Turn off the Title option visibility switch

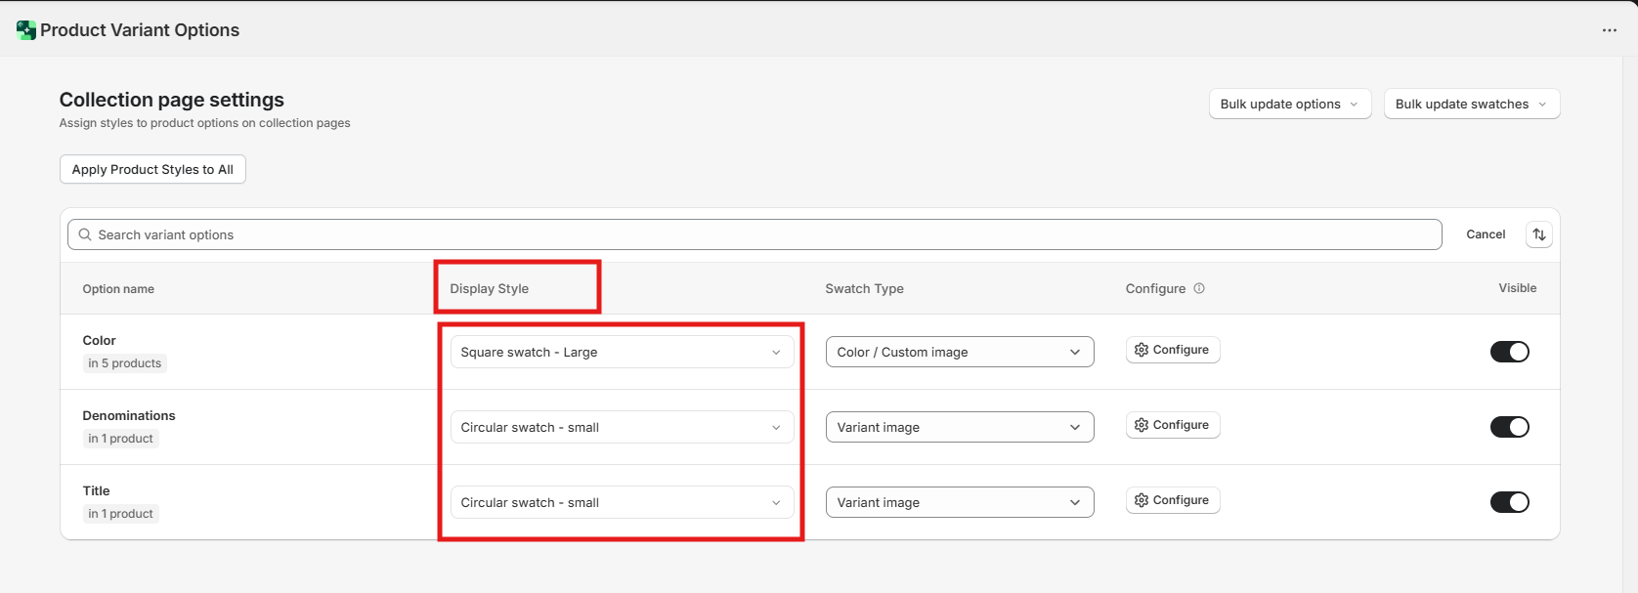coord(1509,502)
